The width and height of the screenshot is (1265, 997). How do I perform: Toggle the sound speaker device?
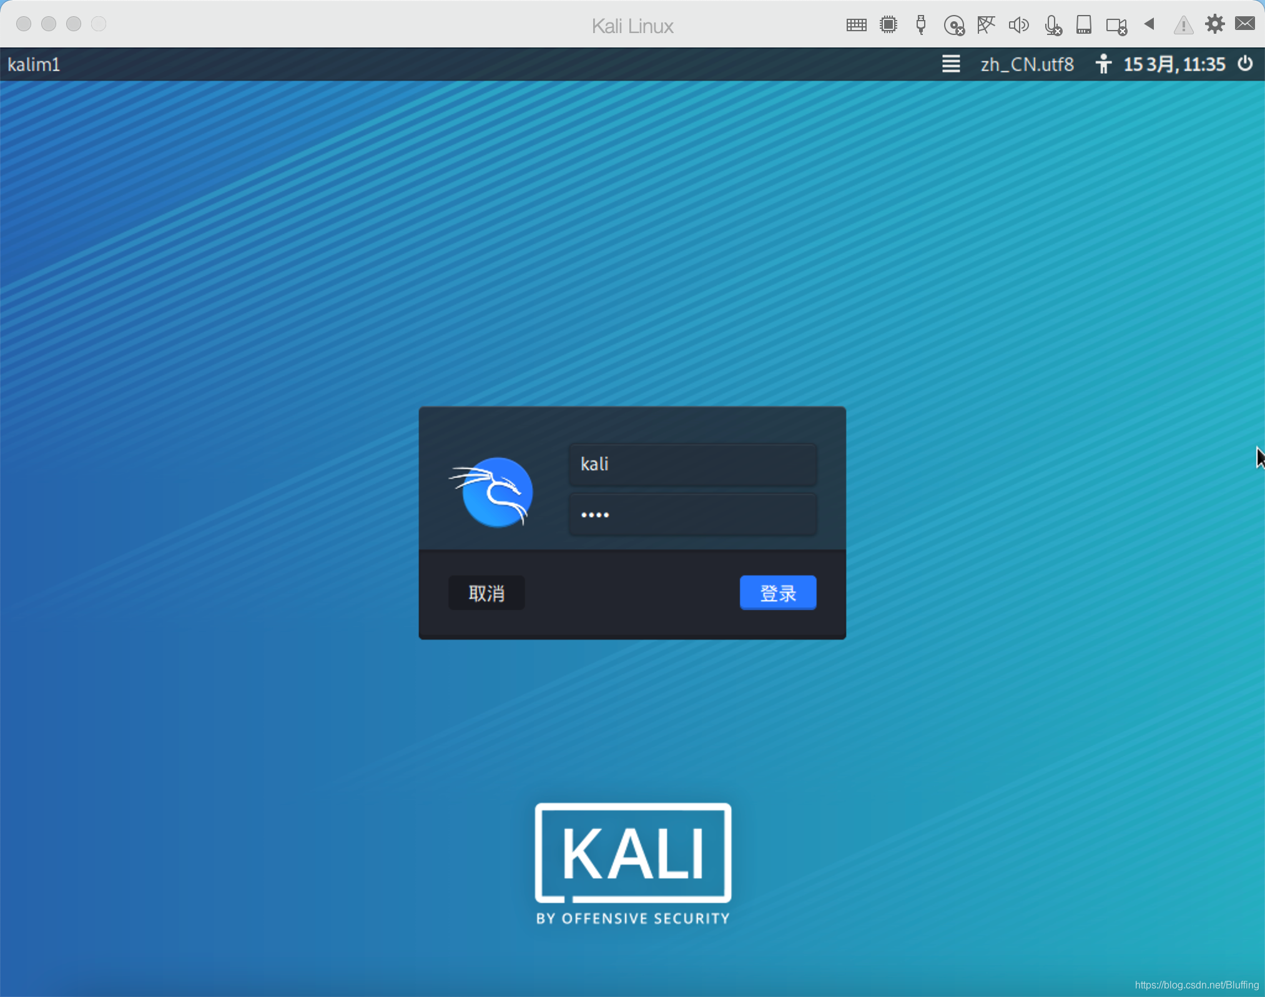[1018, 25]
